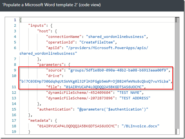Click the wrapped shared_wordonlinebusiness" continuation text
This screenshot has height=139, width=185.
pyautogui.click(x=48, y=53)
